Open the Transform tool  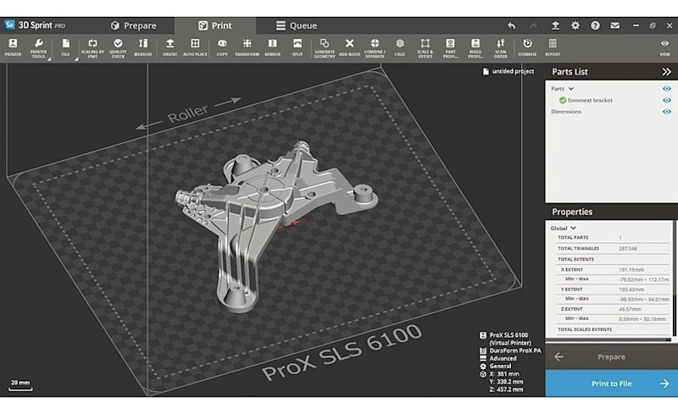point(247,47)
